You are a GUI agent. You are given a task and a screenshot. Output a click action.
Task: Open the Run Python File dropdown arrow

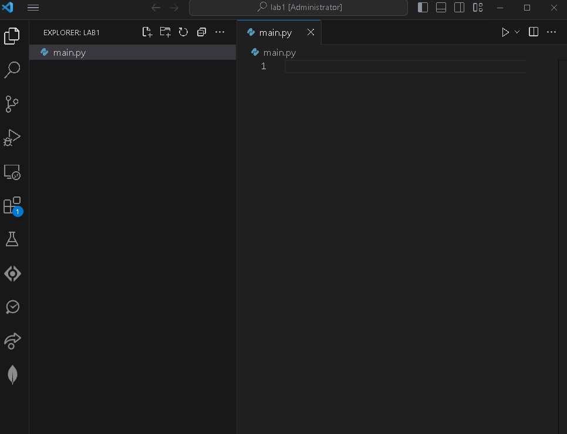pos(517,32)
